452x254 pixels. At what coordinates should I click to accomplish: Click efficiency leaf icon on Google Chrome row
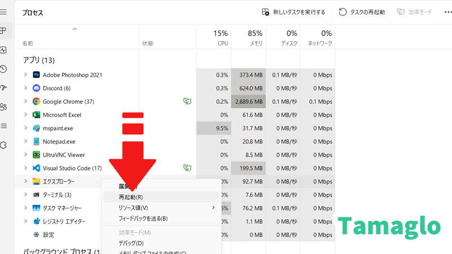pyautogui.click(x=187, y=101)
